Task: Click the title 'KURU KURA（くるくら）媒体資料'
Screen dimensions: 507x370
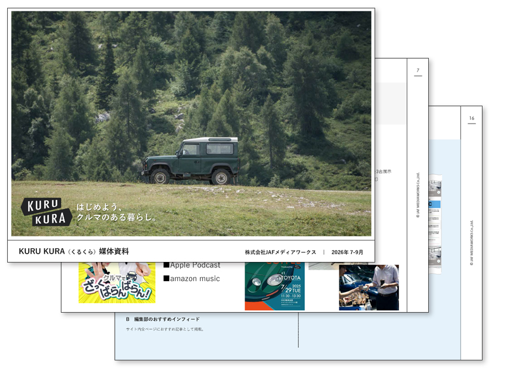Action: tap(74, 251)
